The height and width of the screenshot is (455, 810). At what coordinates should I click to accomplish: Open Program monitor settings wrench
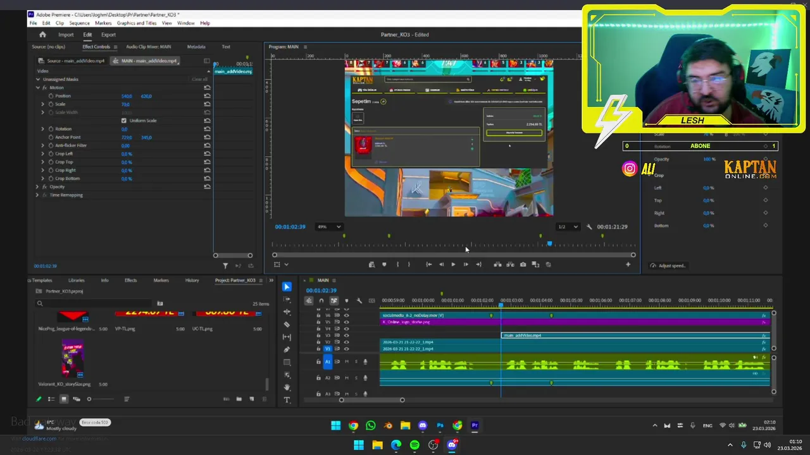click(x=589, y=227)
